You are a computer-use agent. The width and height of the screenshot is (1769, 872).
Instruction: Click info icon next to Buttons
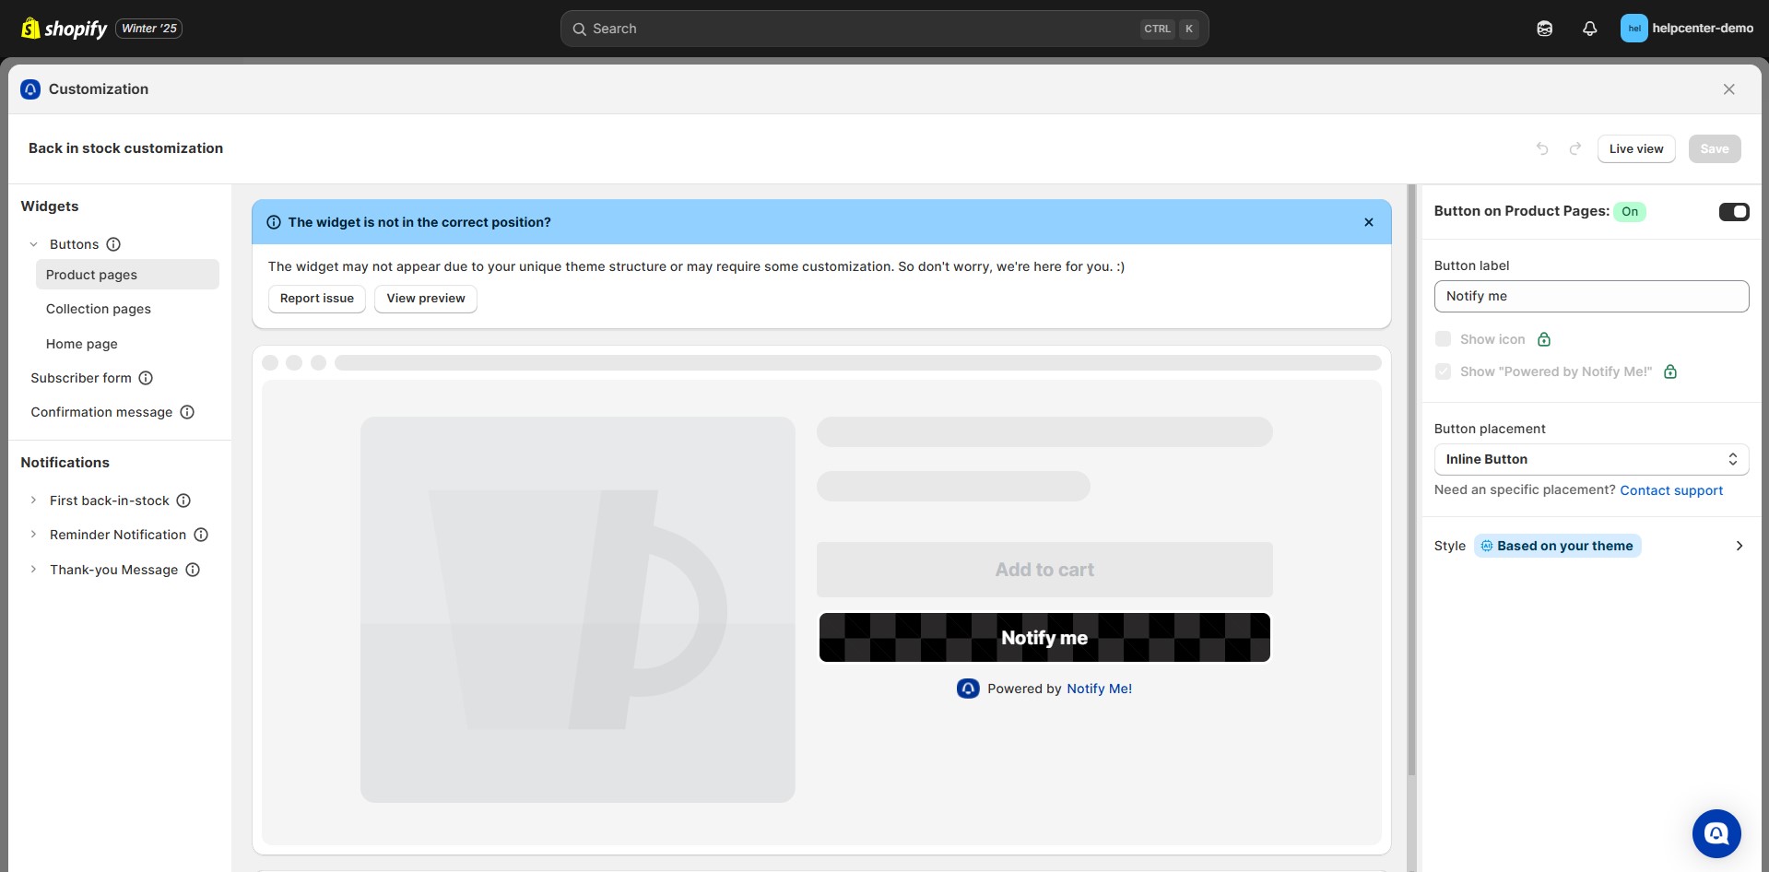[113, 244]
